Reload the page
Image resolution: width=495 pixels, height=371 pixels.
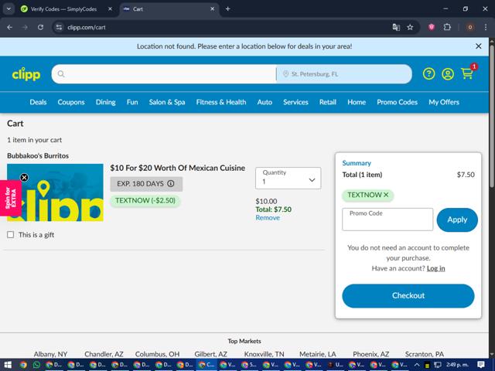(x=40, y=28)
